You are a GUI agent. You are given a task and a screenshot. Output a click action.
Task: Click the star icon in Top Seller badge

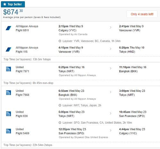(5, 4)
